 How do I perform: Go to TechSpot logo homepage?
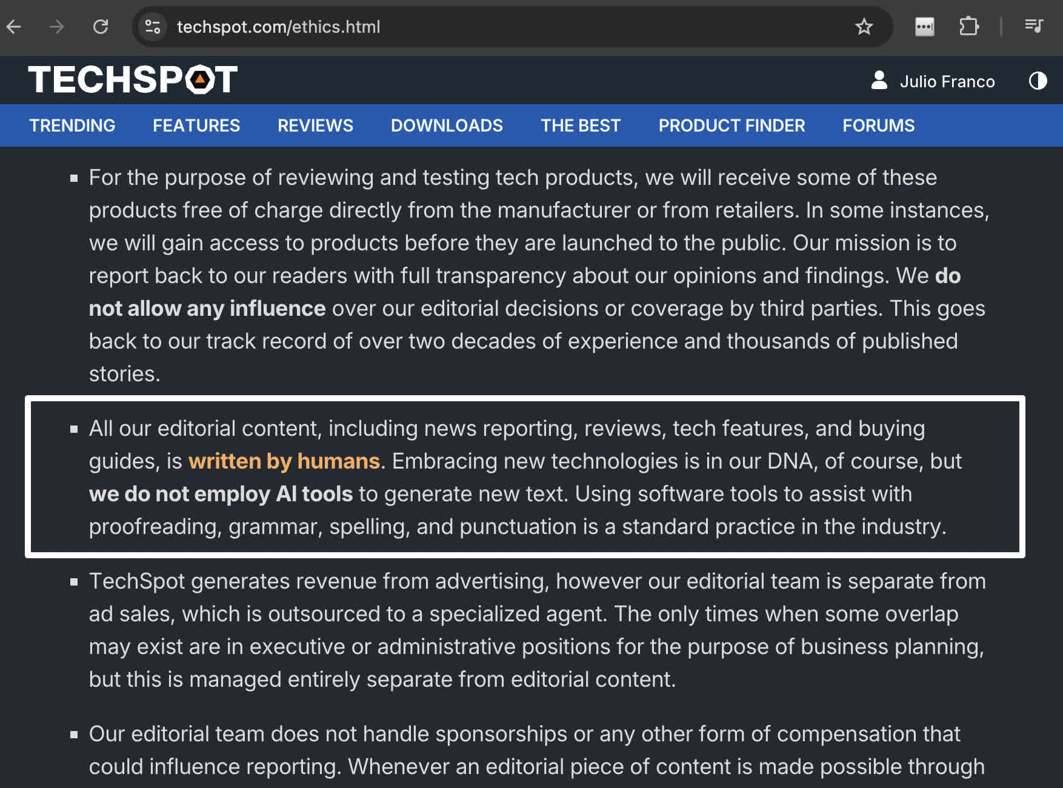coord(133,80)
